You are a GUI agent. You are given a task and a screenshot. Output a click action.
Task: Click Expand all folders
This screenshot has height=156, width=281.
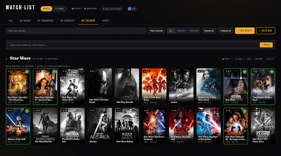pyautogui.click(x=209, y=31)
